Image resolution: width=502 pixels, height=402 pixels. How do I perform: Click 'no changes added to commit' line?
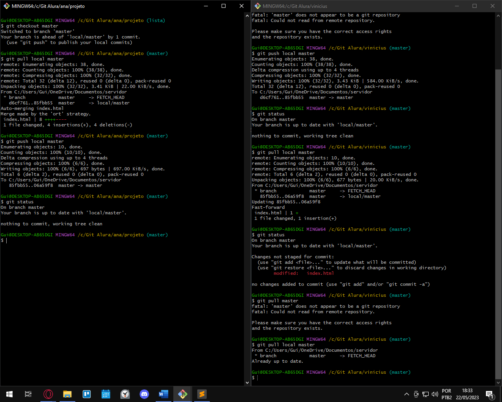[x=341, y=284]
